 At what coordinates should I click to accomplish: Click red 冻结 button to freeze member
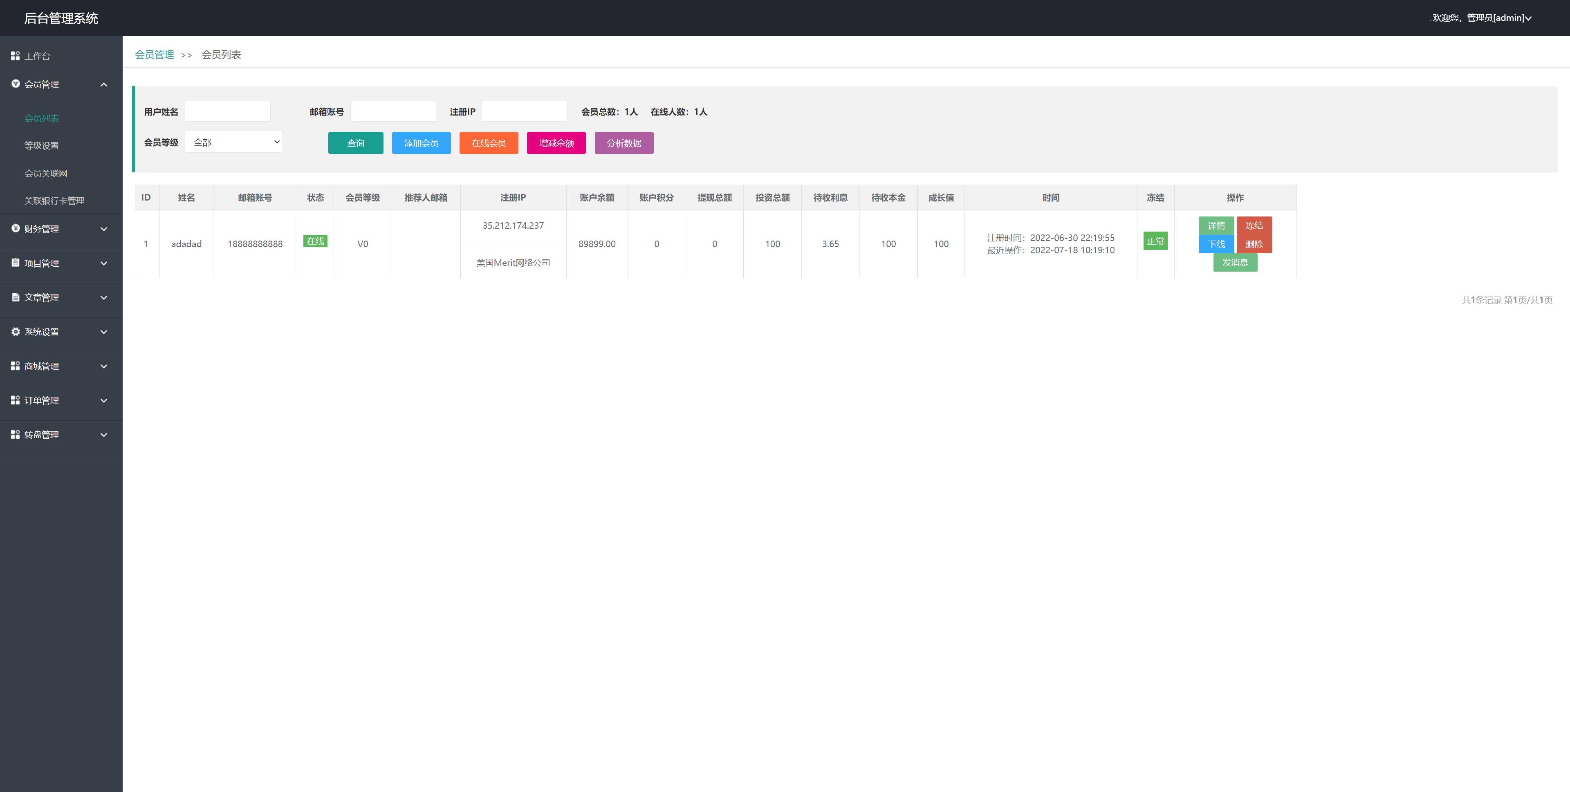point(1254,225)
